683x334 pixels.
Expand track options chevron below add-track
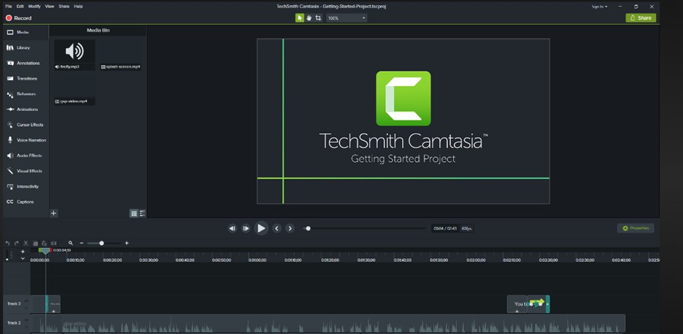pos(23,259)
